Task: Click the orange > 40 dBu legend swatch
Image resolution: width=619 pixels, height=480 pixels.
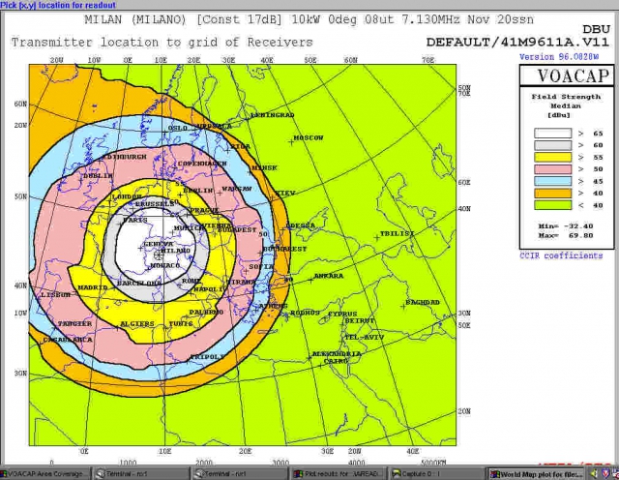Action: (x=552, y=194)
